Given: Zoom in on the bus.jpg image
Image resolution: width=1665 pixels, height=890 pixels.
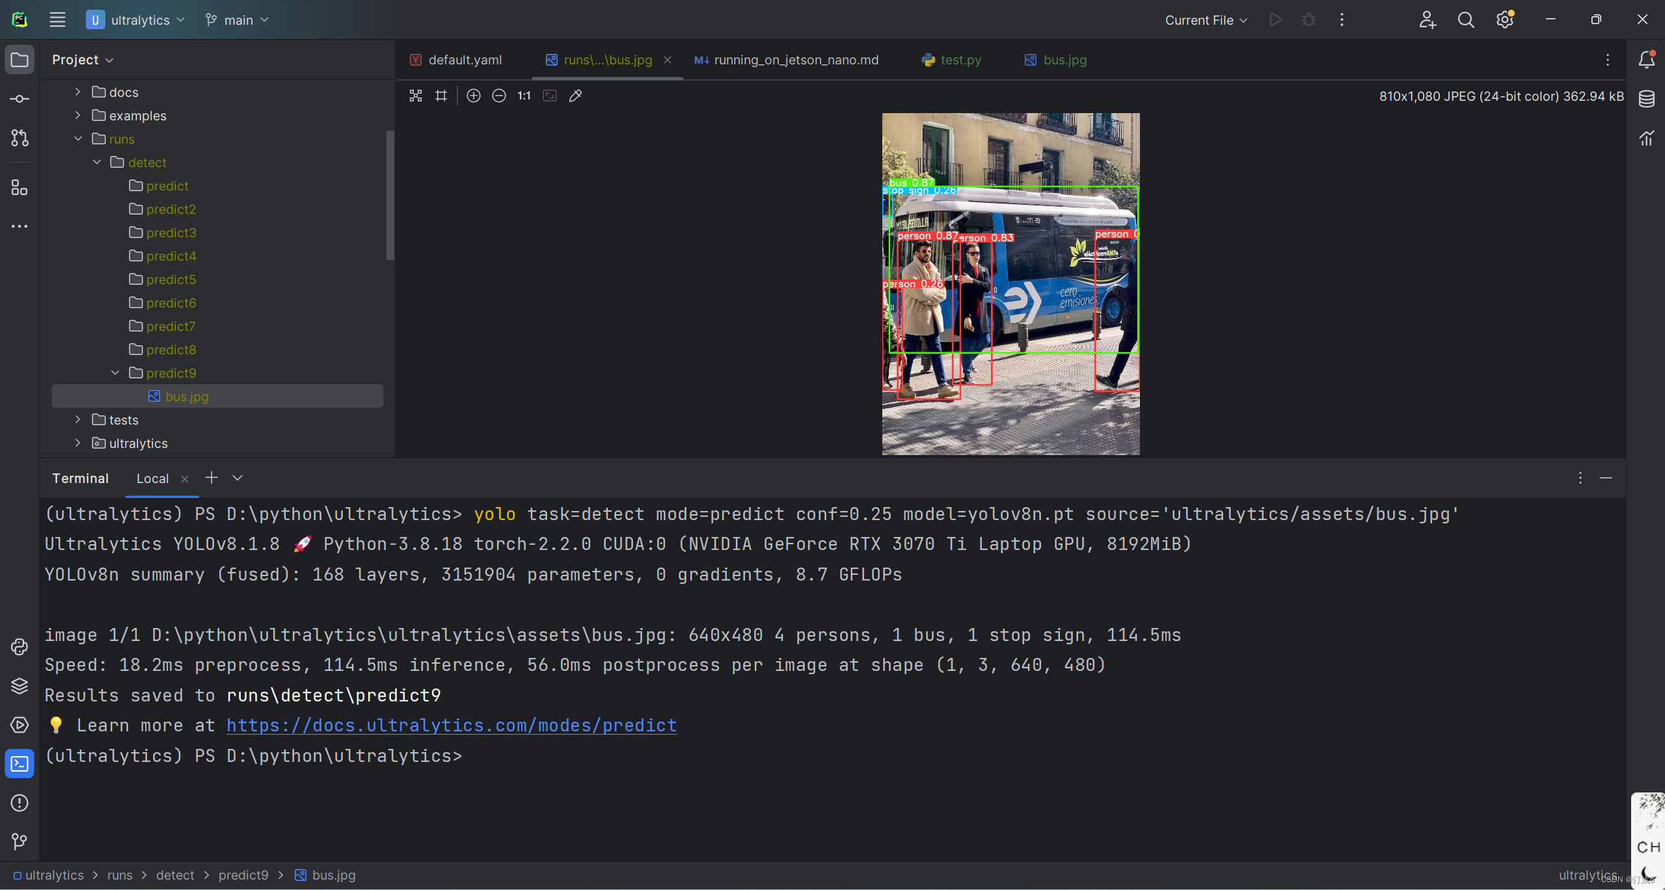Looking at the screenshot, I should point(473,96).
